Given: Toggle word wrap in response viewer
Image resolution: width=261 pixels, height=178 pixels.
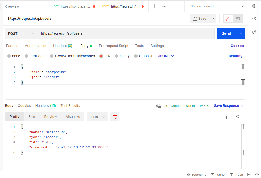Looking at the screenshot, I should tap(115, 117).
